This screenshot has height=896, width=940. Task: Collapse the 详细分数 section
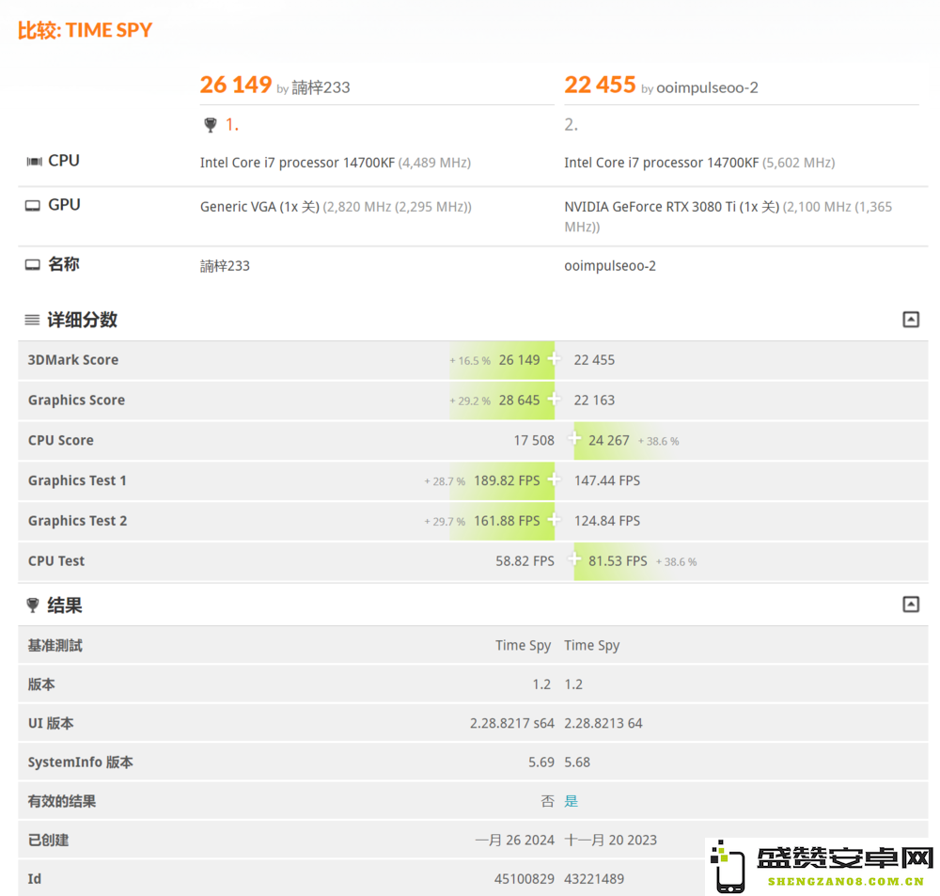[x=911, y=320]
